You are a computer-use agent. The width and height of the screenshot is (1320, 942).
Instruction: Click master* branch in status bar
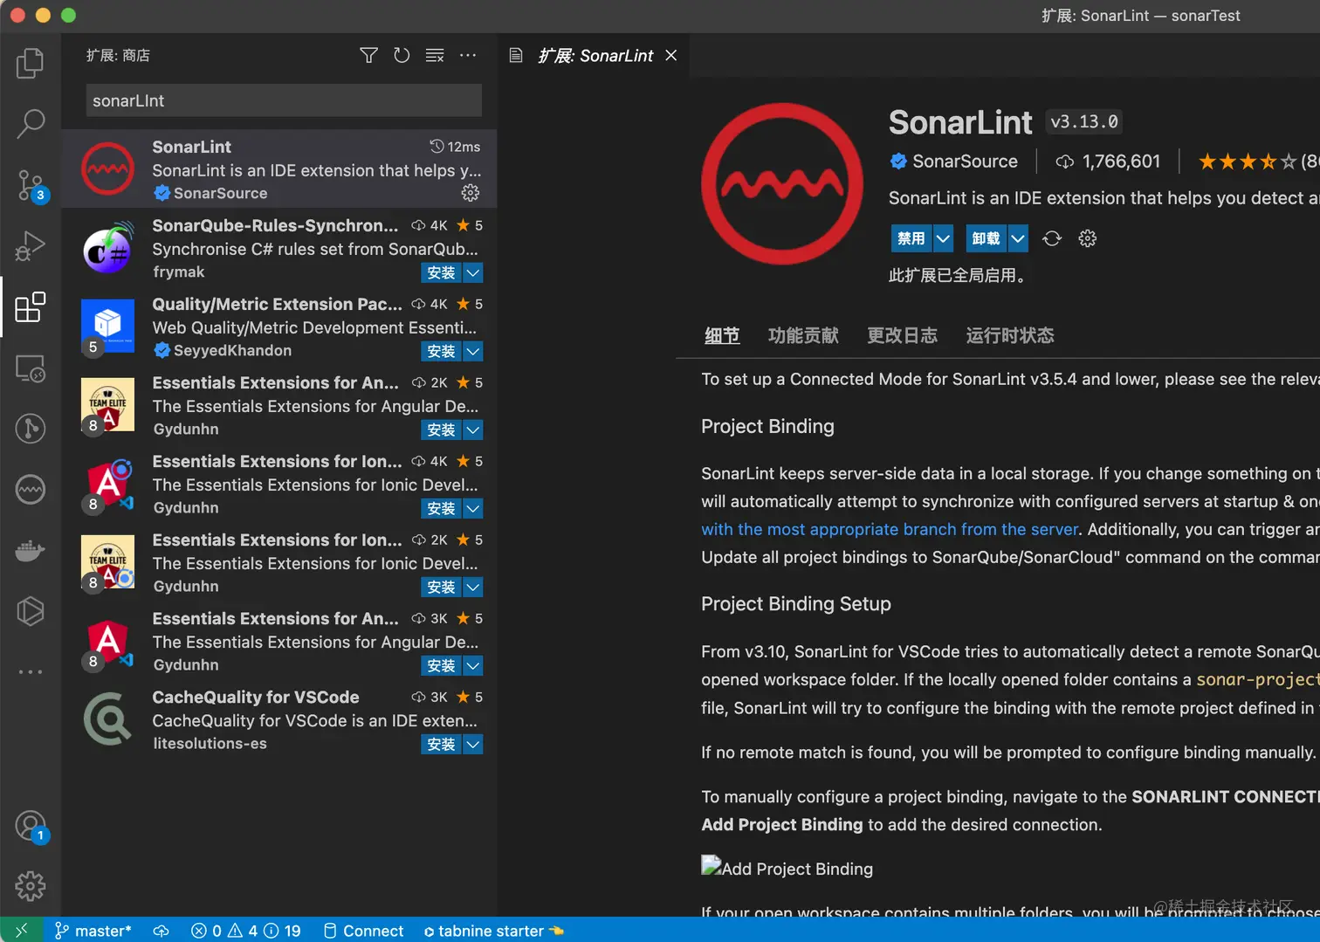[93, 931]
